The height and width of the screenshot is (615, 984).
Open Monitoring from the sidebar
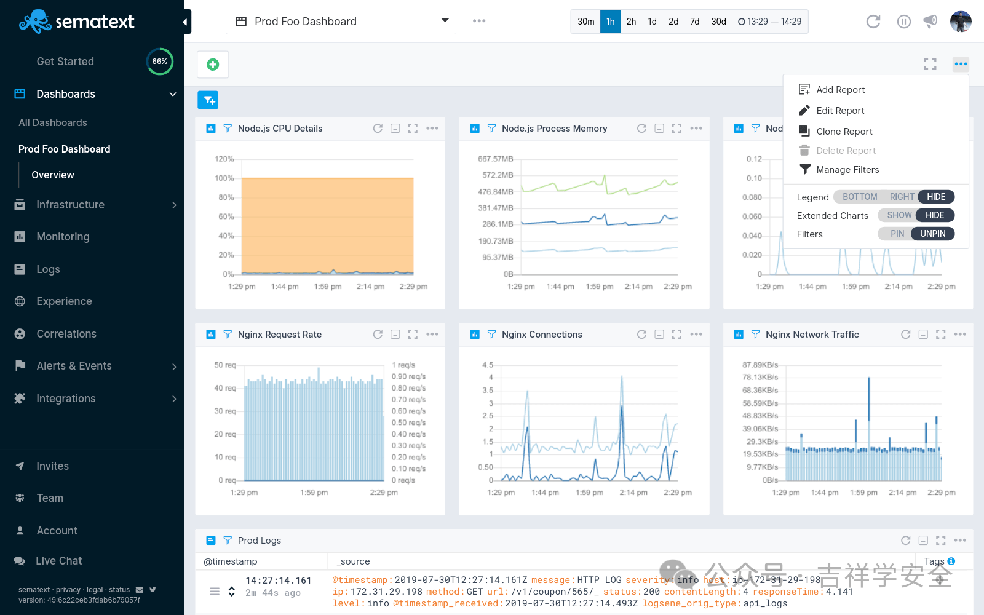coord(63,237)
